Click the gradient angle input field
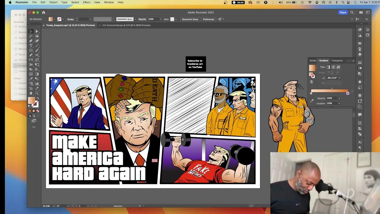This screenshot has height=214, width=380. [x=332, y=78]
